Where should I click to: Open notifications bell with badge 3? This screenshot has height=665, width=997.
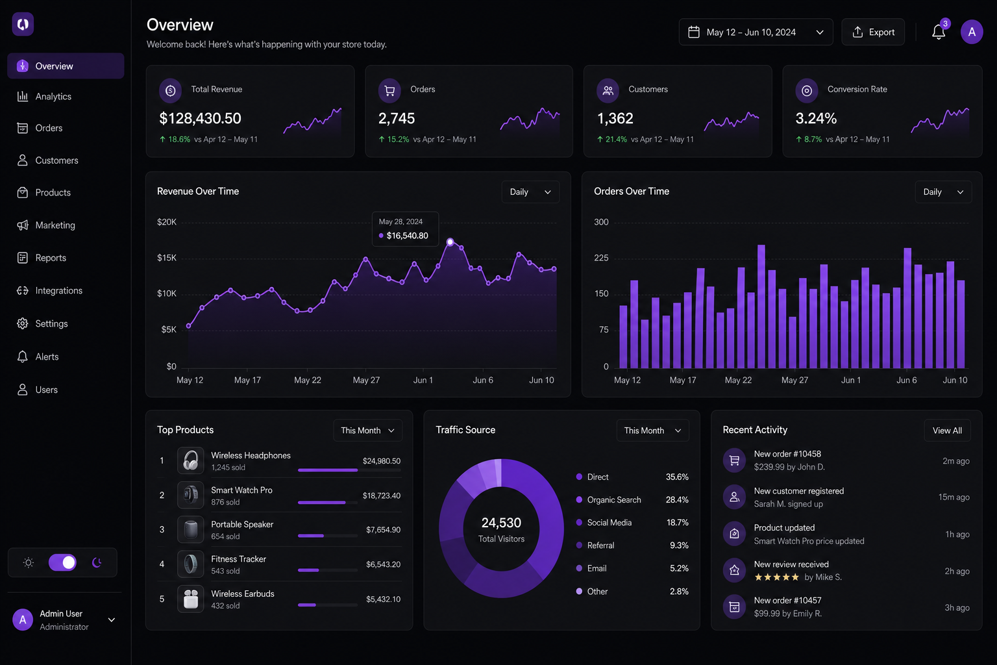pos(939,32)
